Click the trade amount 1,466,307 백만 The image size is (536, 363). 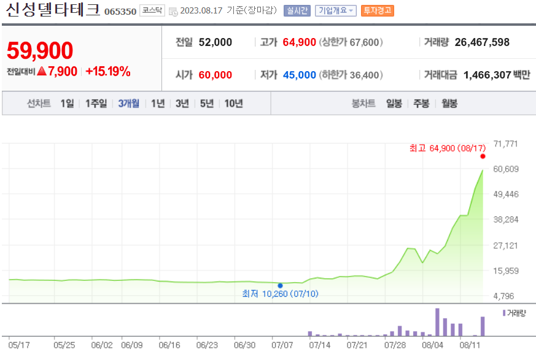tap(497, 75)
